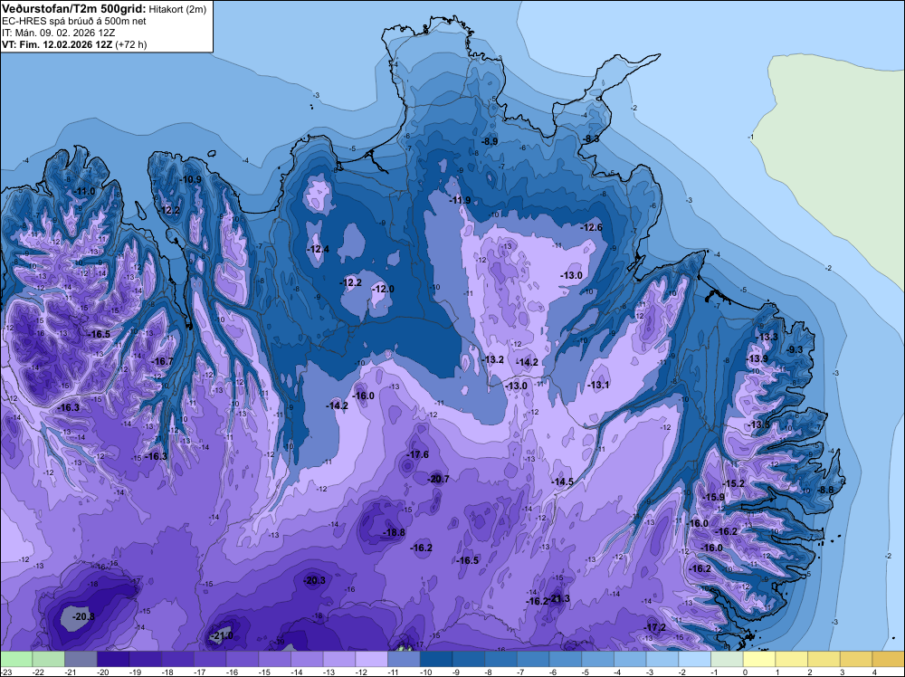905x677 pixels.
Task: Click the -21.3 temperature value
Action: (559, 598)
